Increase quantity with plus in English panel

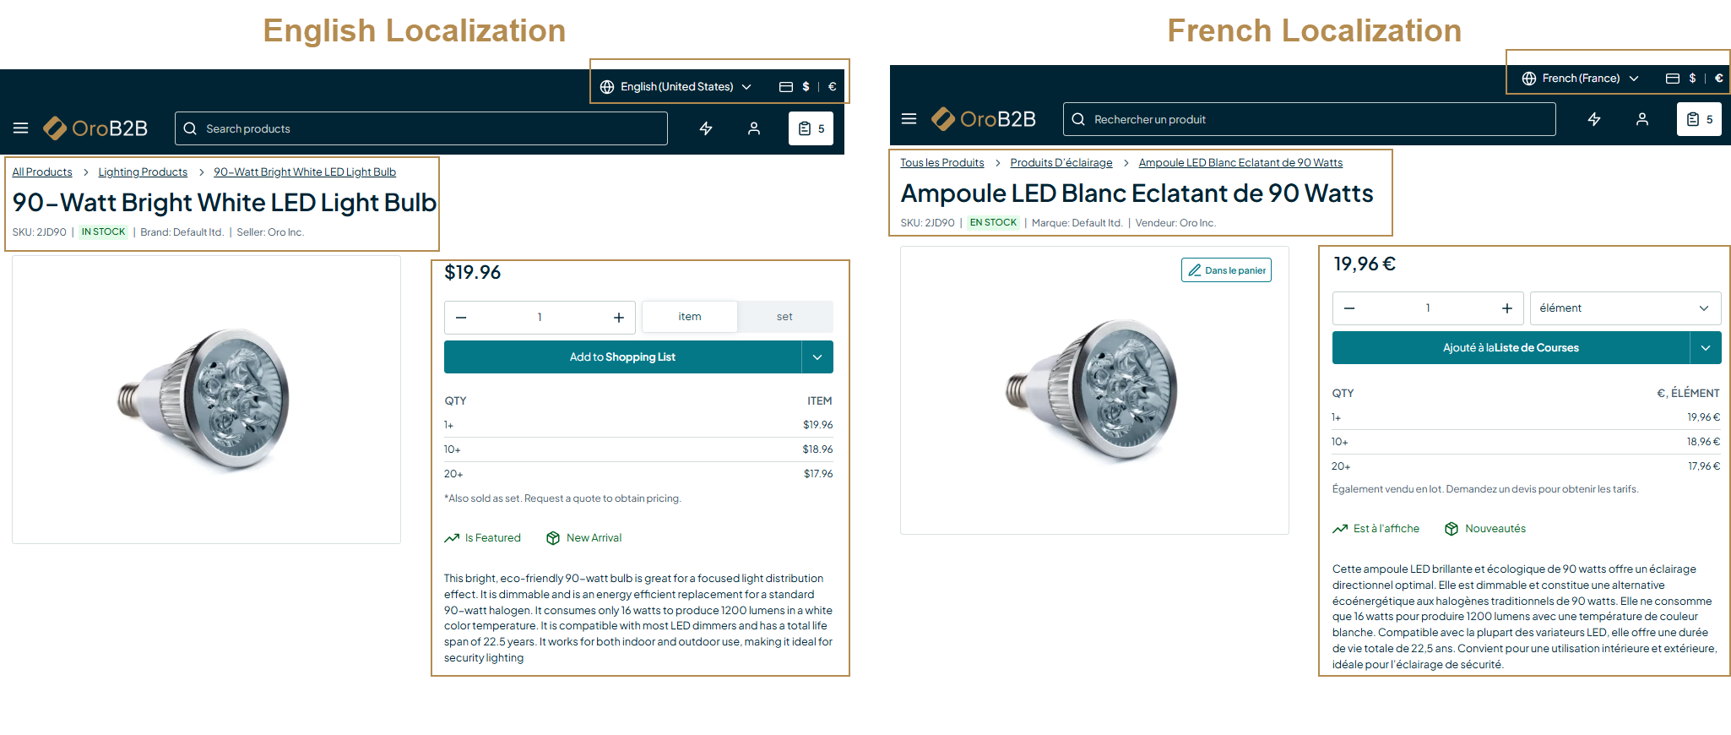619,318
